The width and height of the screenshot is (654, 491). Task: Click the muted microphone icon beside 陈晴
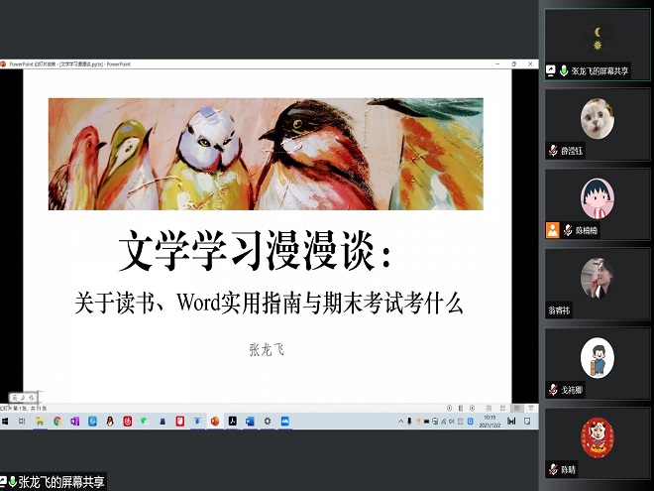(552, 469)
